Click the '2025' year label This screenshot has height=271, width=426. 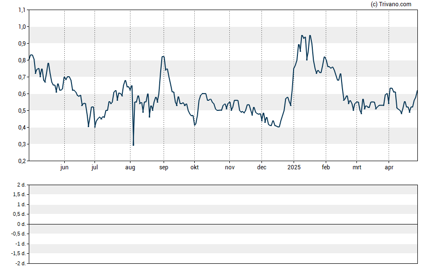294,167
